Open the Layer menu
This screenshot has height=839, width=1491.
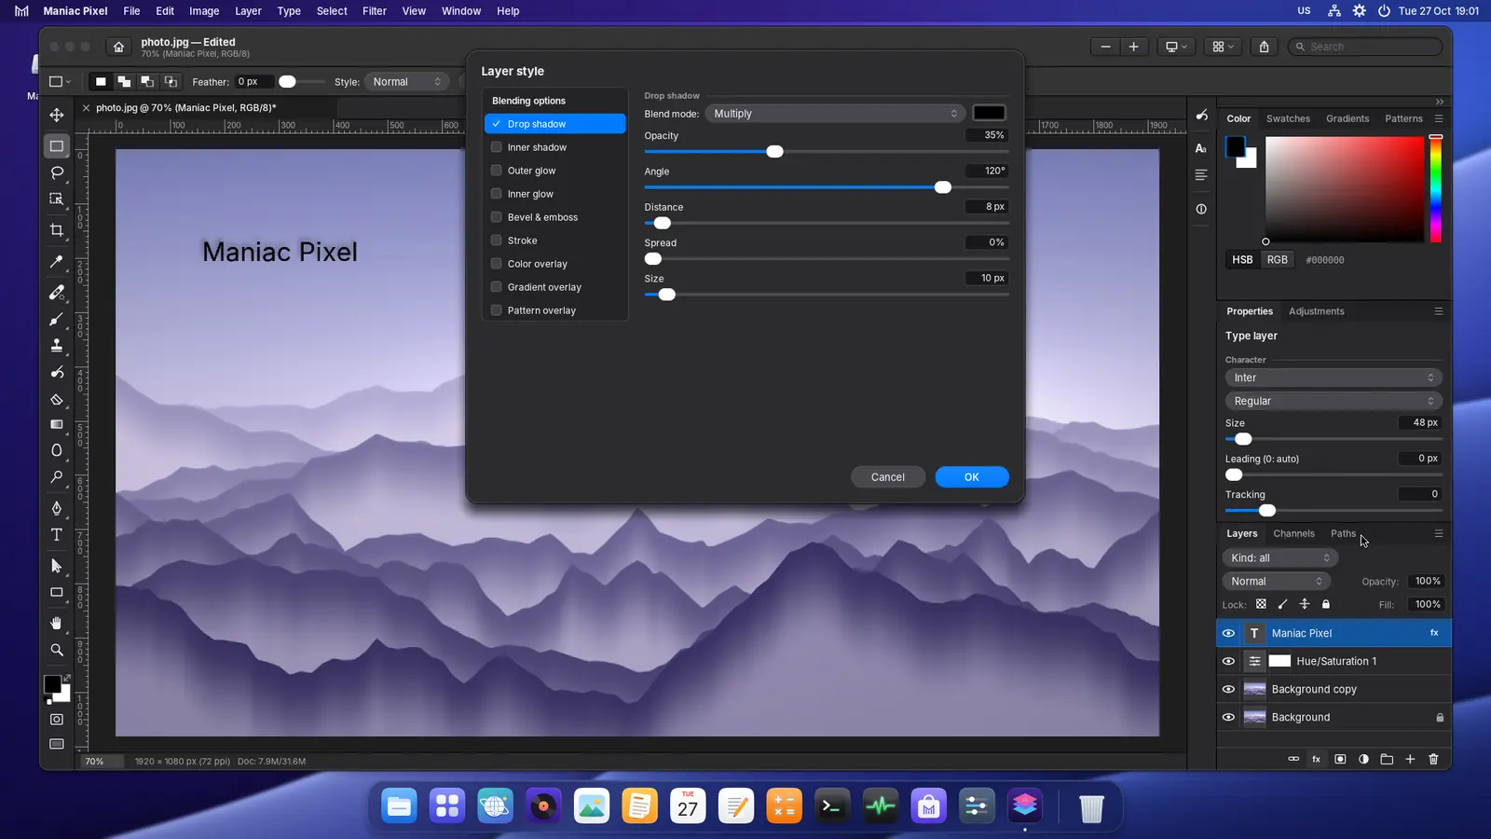click(x=248, y=11)
